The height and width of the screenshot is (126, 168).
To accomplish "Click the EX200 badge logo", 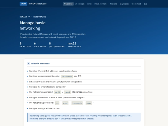I will [23, 4].
